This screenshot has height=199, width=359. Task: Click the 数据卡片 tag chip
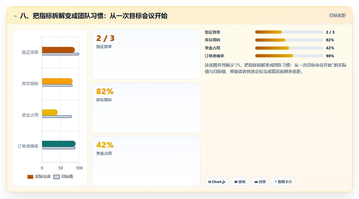(x=283, y=182)
